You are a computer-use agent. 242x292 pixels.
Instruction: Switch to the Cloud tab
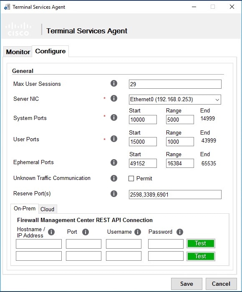tap(48, 209)
